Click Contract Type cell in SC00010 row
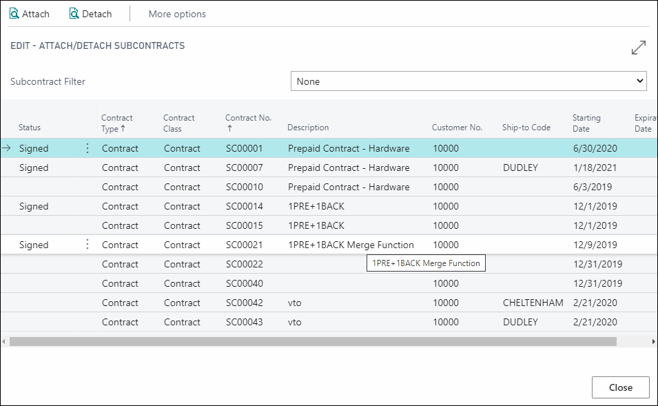Image resolution: width=658 pixels, height=406 pixels. click(x=120, y=187)
